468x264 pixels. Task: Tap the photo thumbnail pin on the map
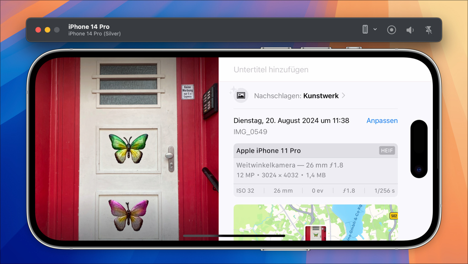[315, 232]
